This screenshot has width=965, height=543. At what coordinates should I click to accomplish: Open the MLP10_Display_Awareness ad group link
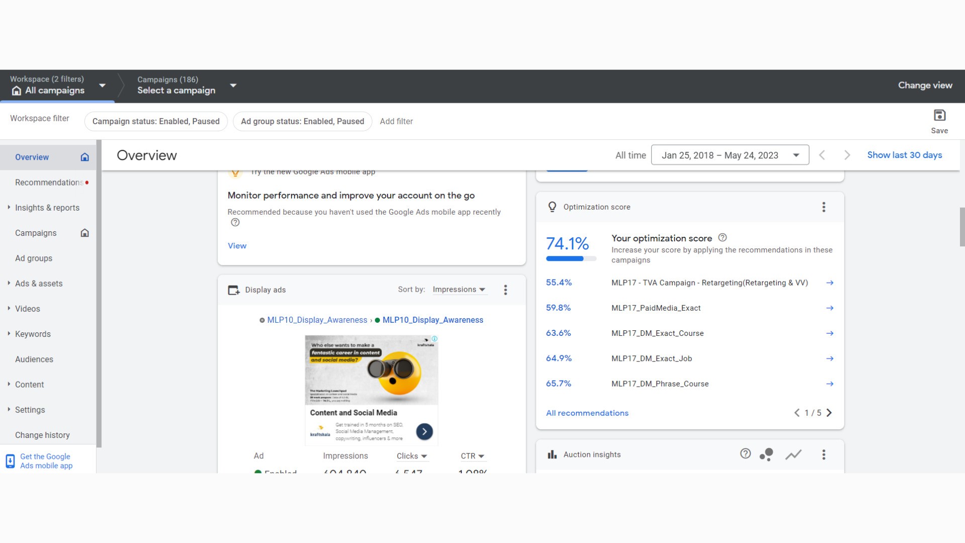[x=433, y=320]
